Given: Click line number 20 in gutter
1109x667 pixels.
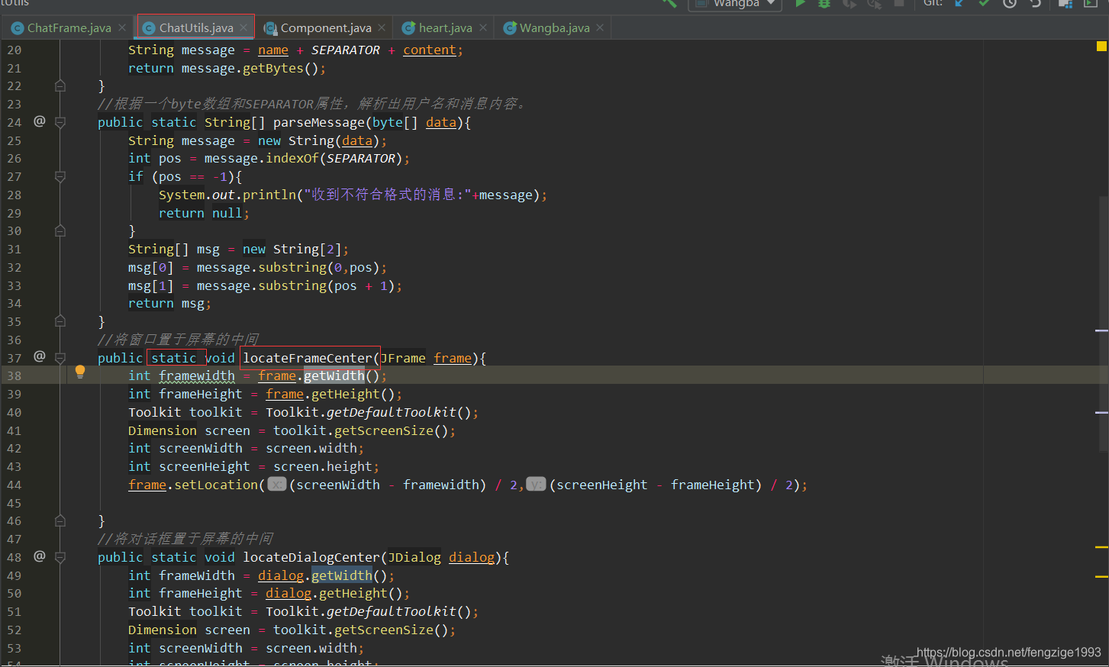Looking at the screenshot, I should click(15, 50).
